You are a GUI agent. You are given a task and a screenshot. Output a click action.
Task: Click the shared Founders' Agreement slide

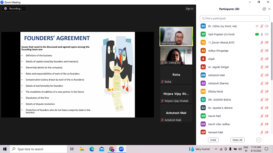click(78, 75)
